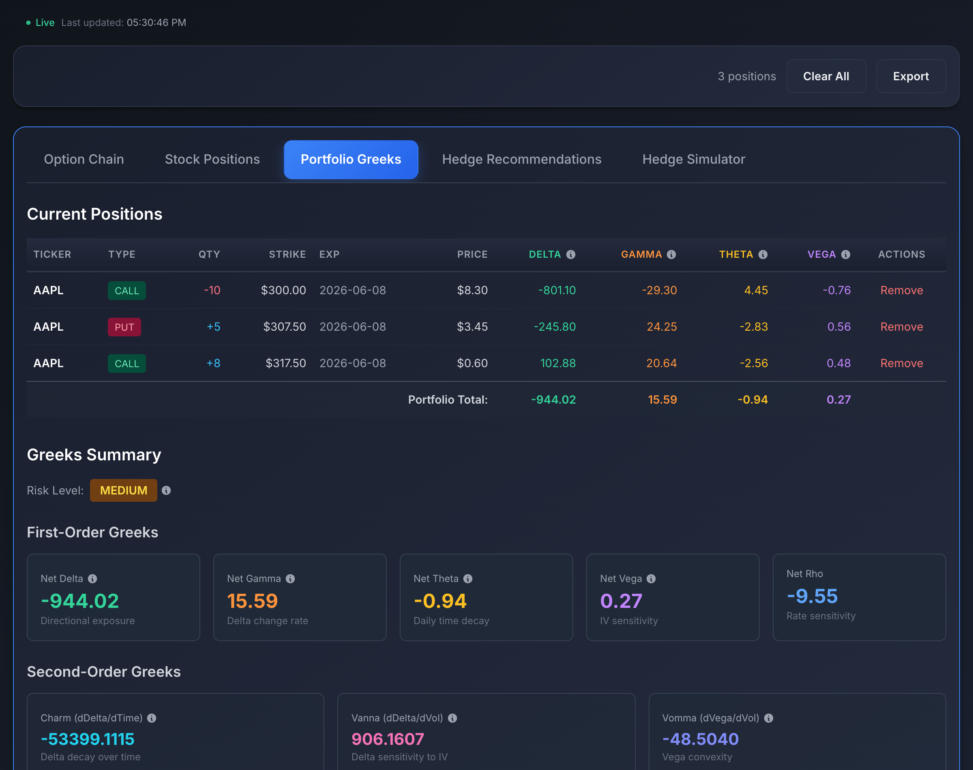
Task: Click the Vanna value 906.1607
Action: 388,739
